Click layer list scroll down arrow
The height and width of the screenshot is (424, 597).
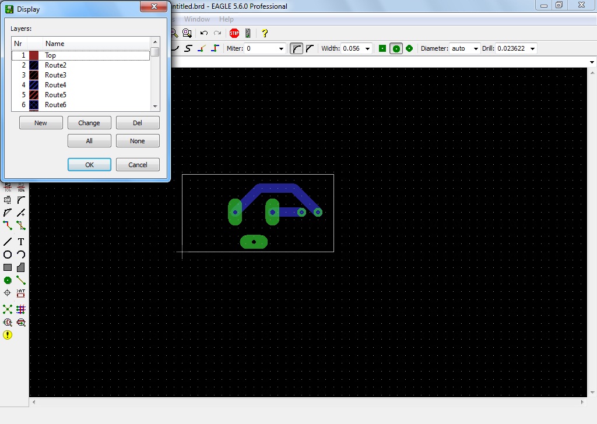click(x=155, y=107)
